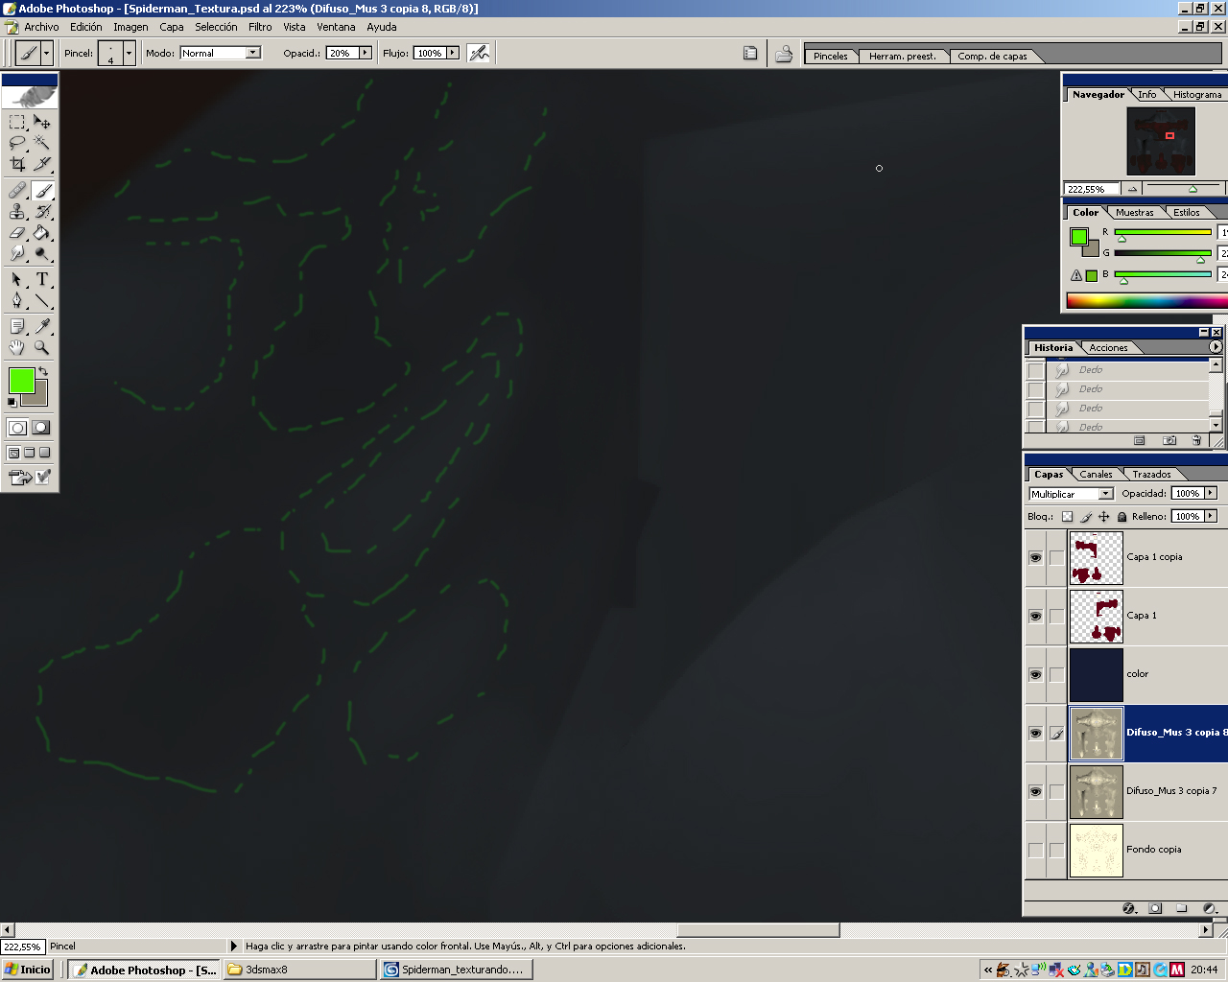Select the Hand tool
The width and height of the screenshot is (1228, 982).
coord(17,348)
